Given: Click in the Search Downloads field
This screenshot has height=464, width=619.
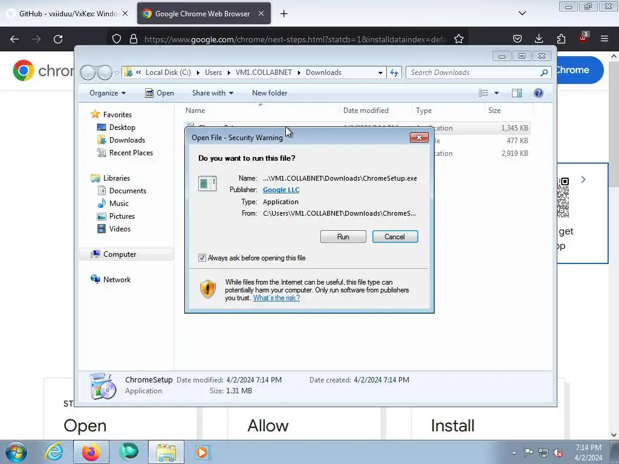Looking at the screenshot, I should (x=474, y=72).
